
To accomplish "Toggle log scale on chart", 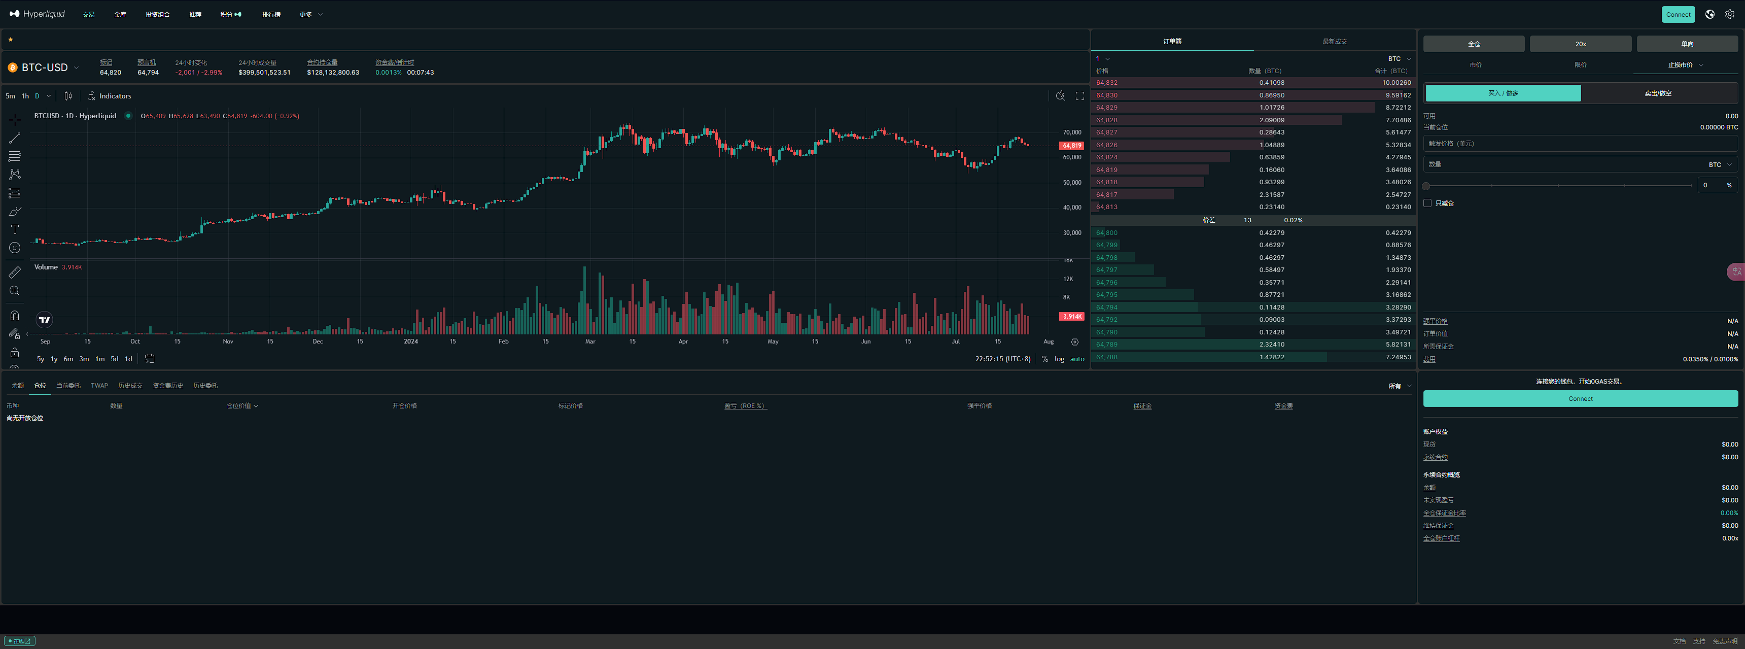I will (1059, 359).
